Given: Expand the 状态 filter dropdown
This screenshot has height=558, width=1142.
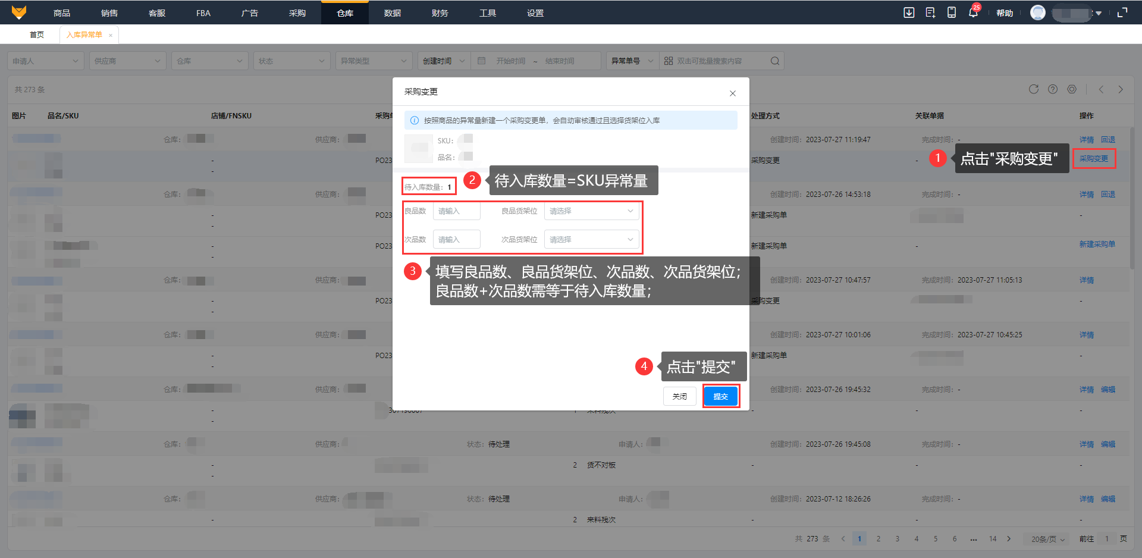Looking at the screenshot, I should [292, 61].
